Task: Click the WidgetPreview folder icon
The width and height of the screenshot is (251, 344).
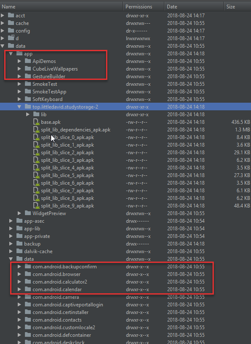Action: (28, 213)
